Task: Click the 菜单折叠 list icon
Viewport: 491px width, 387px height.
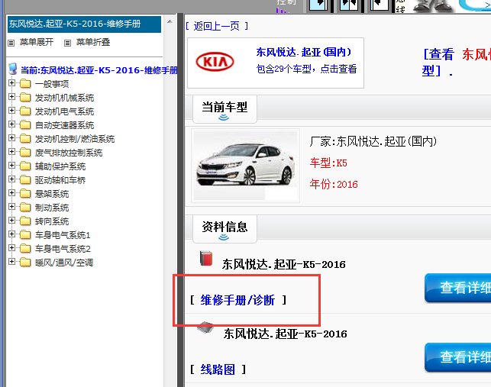Action: tap(67, 43)
